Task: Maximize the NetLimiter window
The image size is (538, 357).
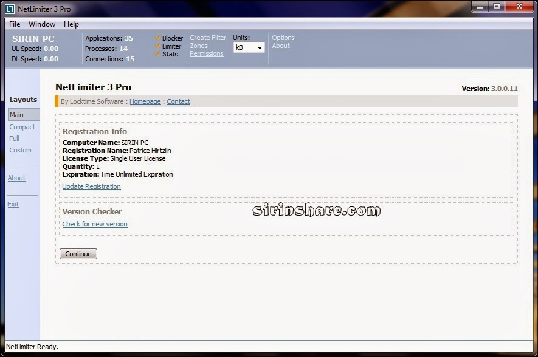Action: click(x=497, y=7)
